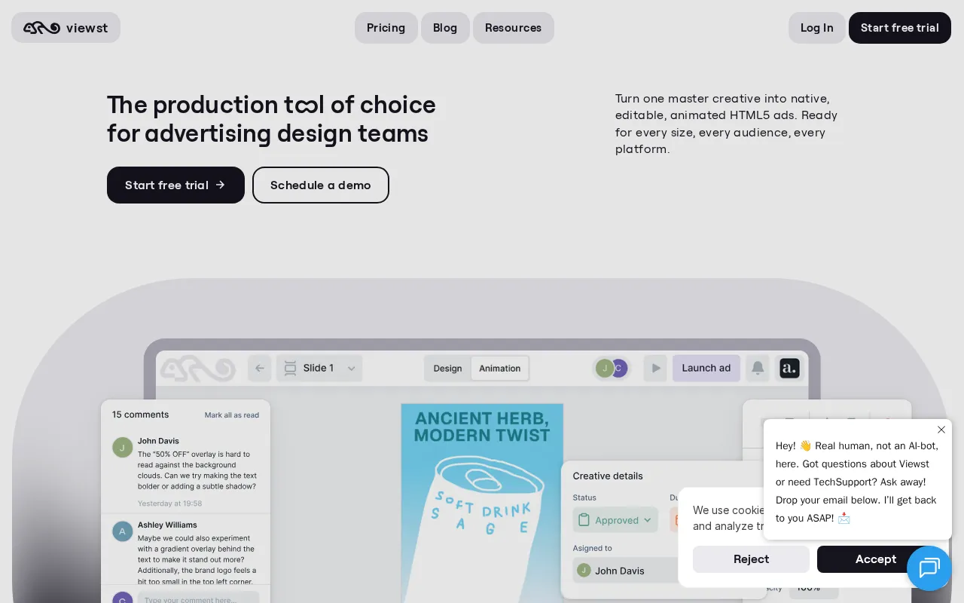Click John Davis assignee field

click(625, 571)
